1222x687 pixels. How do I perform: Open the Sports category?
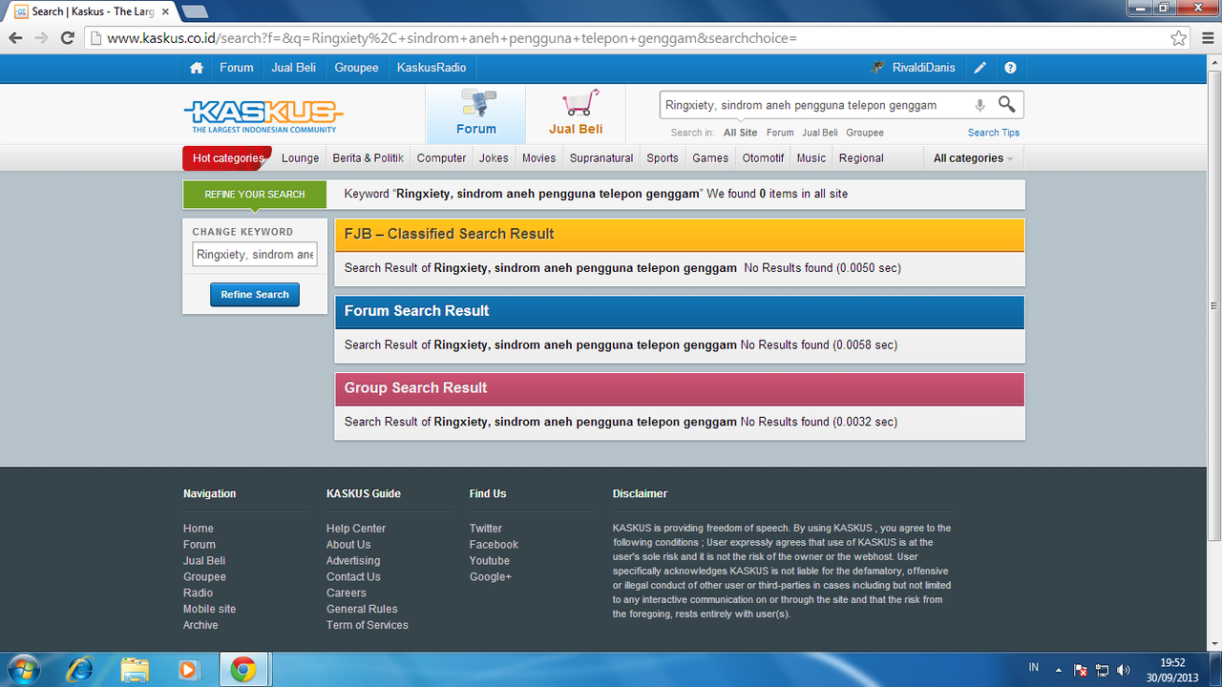tap(663, 158)
